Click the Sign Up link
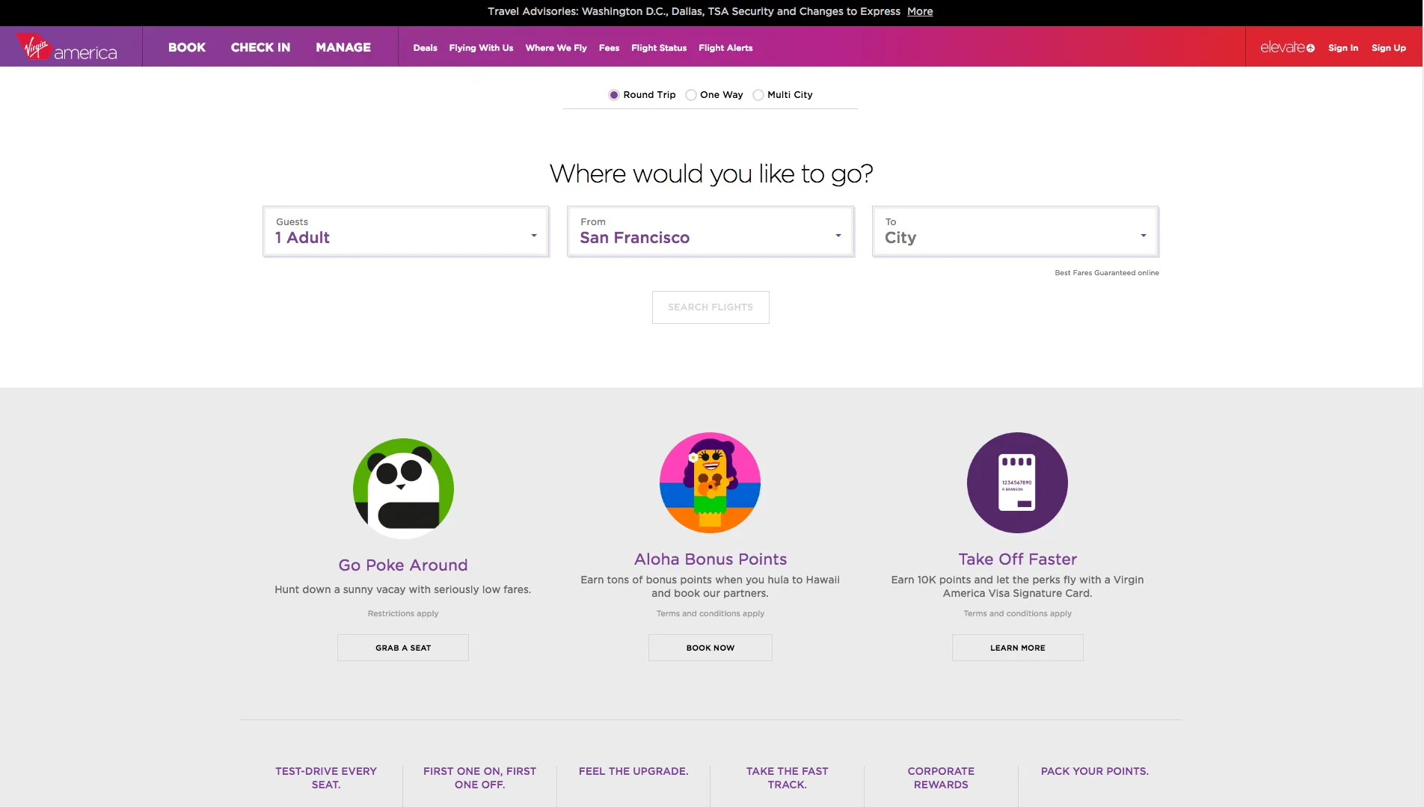The image size is (1424, 807). (x=1389, y=48)
